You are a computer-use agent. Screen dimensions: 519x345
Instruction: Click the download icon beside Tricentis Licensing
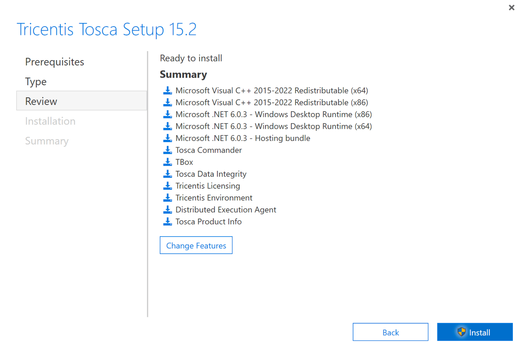point(168,186)
